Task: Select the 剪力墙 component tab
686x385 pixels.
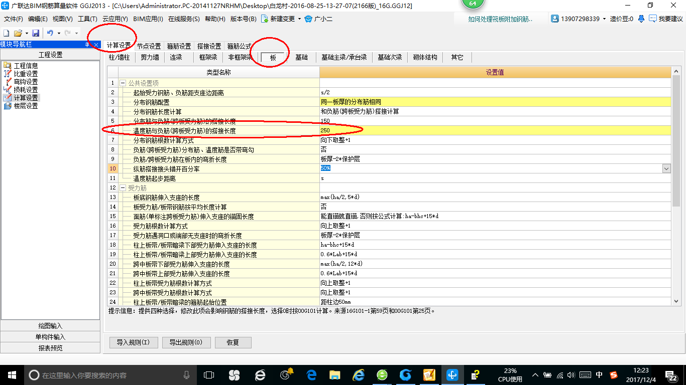Action: pos(150,58)
